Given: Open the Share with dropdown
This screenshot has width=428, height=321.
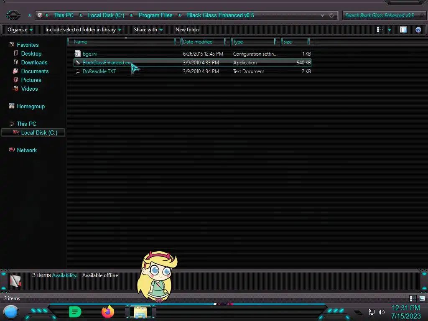Looking at the screenshot, I should click(148, 30).
